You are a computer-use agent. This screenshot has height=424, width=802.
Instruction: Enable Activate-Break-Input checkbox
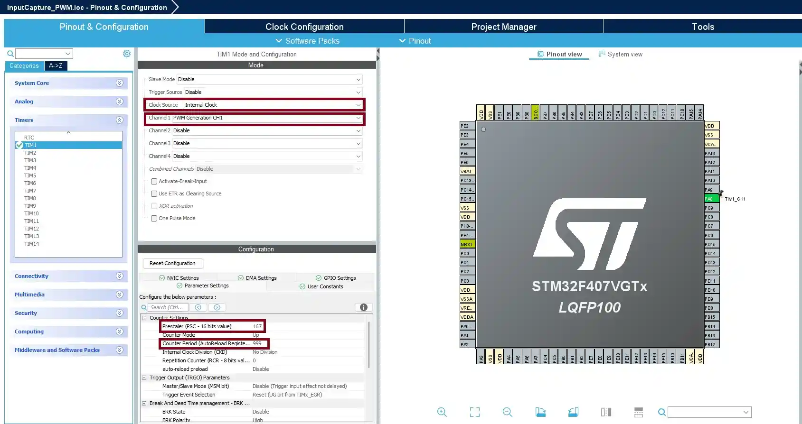click(154, 181)
